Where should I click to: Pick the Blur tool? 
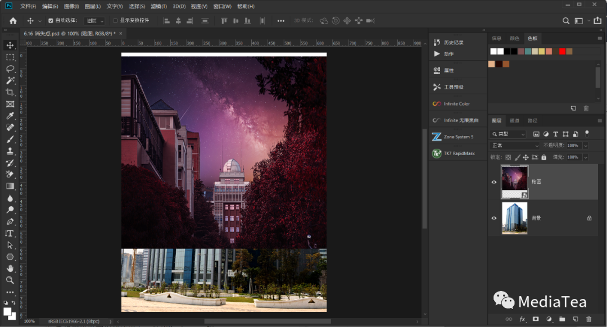(10, 198)
